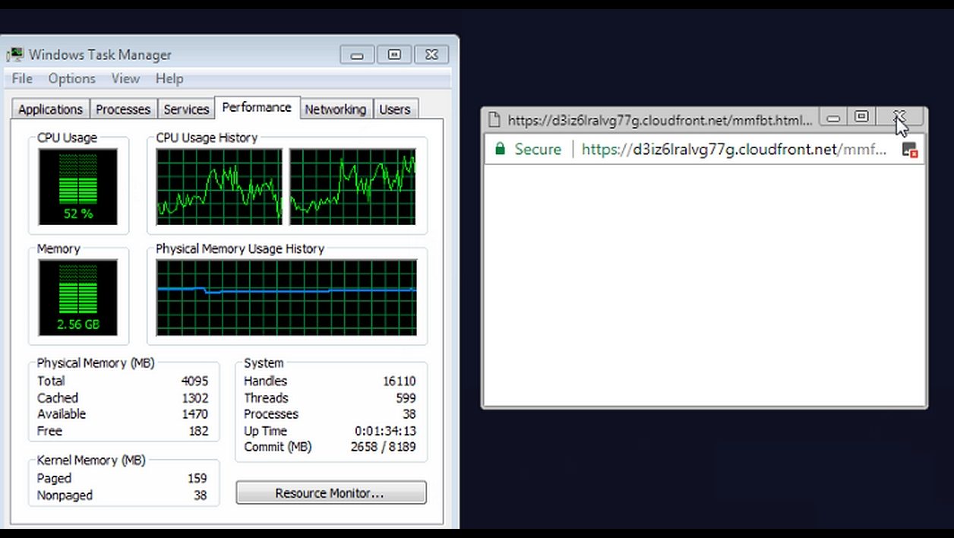This screenshot has width=954, height=538.
Task: Click the "Commit (MB)" row label
Action: pyautogui.click(x=278, y=447)
